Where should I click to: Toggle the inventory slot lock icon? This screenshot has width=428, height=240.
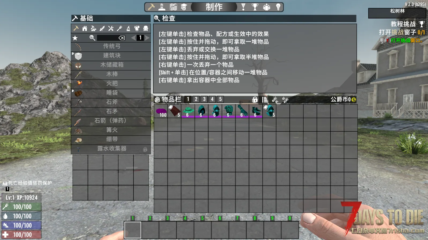255,100
